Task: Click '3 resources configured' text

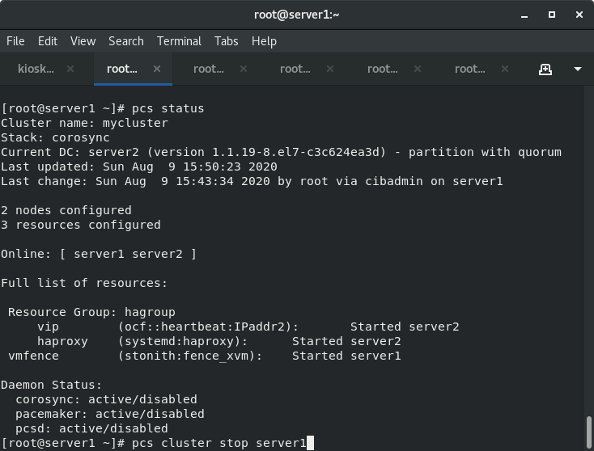Action: pyautogui.click(x=81, y=225)
